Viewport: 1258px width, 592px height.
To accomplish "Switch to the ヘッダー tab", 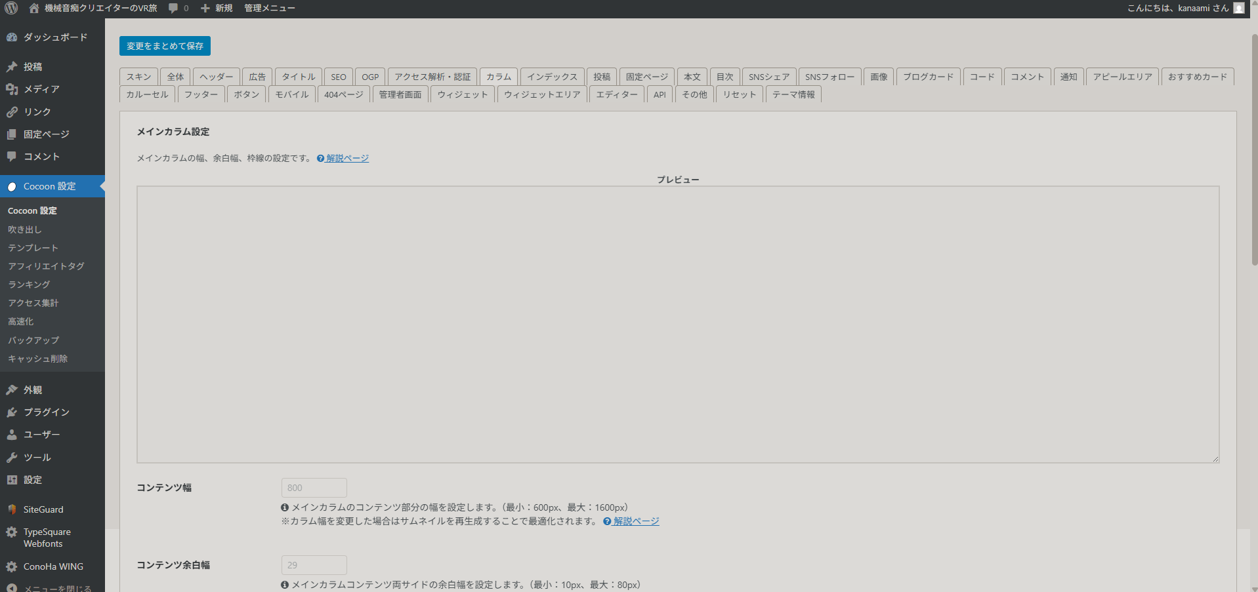I will [x=217, y=77].
